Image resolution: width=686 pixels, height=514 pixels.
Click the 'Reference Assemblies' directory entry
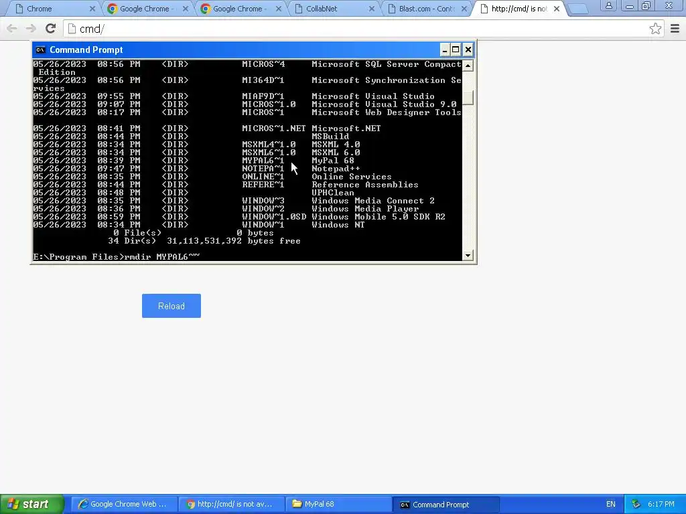(365, 185)
